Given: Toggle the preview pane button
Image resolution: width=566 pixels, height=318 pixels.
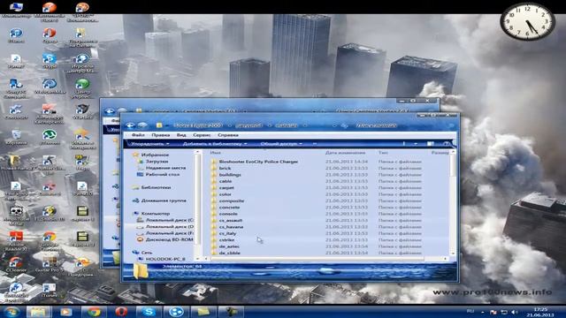Looking at the screenshot, I should click(431, 144).
